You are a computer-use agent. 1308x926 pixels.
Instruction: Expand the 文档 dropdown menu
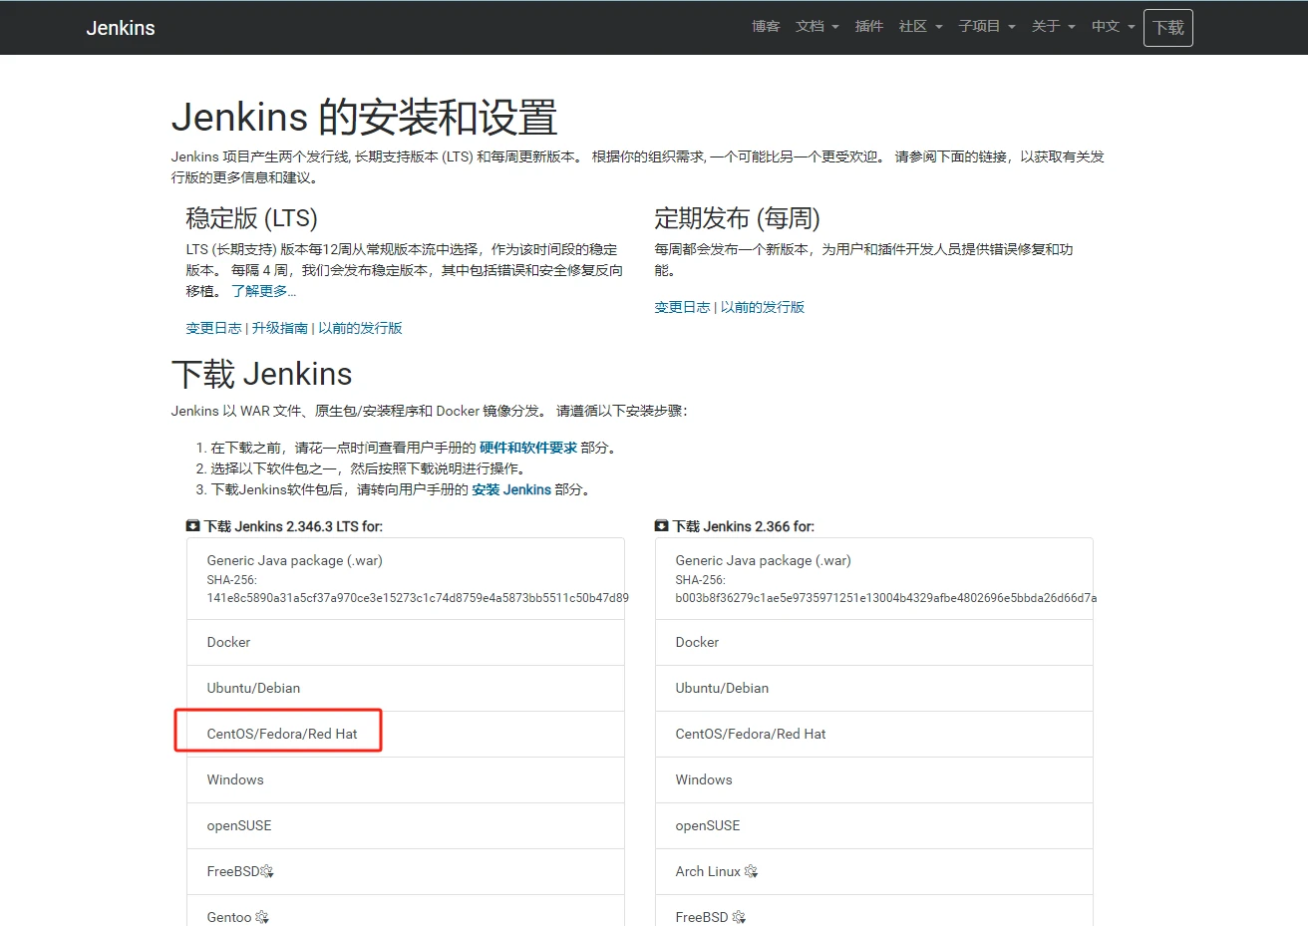817,27
